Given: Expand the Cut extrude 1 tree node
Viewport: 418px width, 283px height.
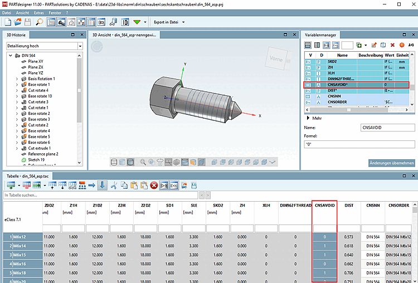Looking at the screenshot, I should point(16,148).
